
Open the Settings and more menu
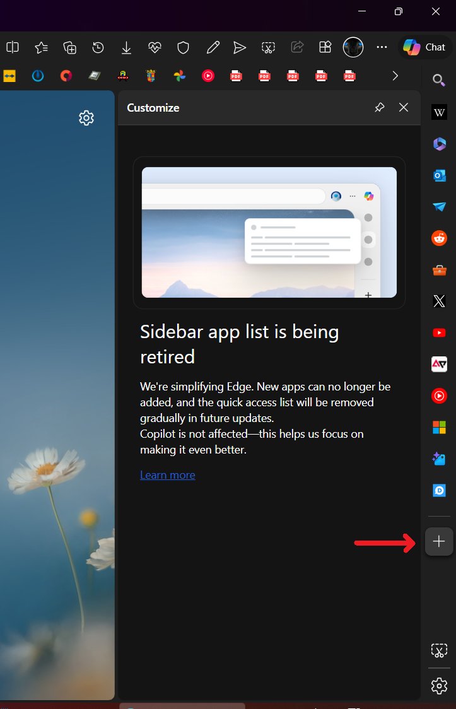(x=382, y=47)
